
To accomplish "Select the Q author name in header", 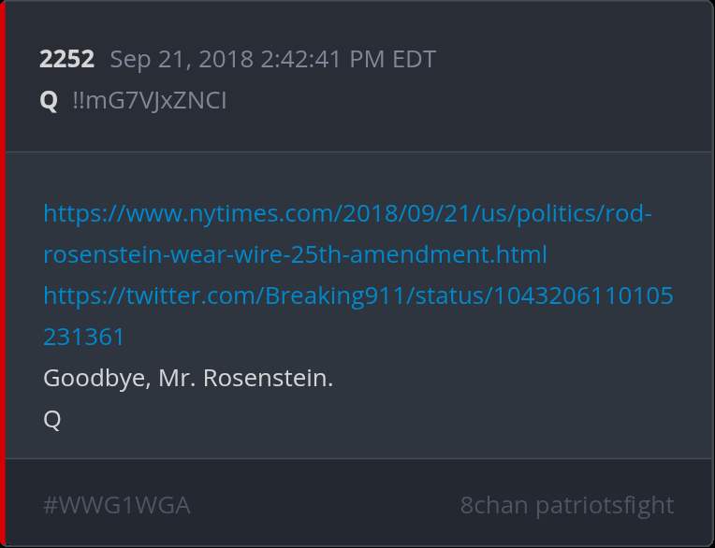I will click(49, 100).
